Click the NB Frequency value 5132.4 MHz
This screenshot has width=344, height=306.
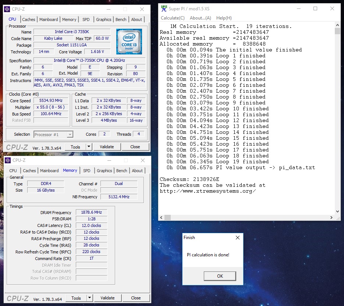[x=119, y=197]
